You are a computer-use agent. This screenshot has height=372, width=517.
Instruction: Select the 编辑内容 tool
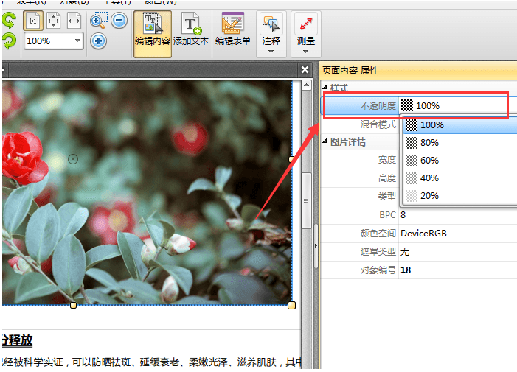click(153, 34)
